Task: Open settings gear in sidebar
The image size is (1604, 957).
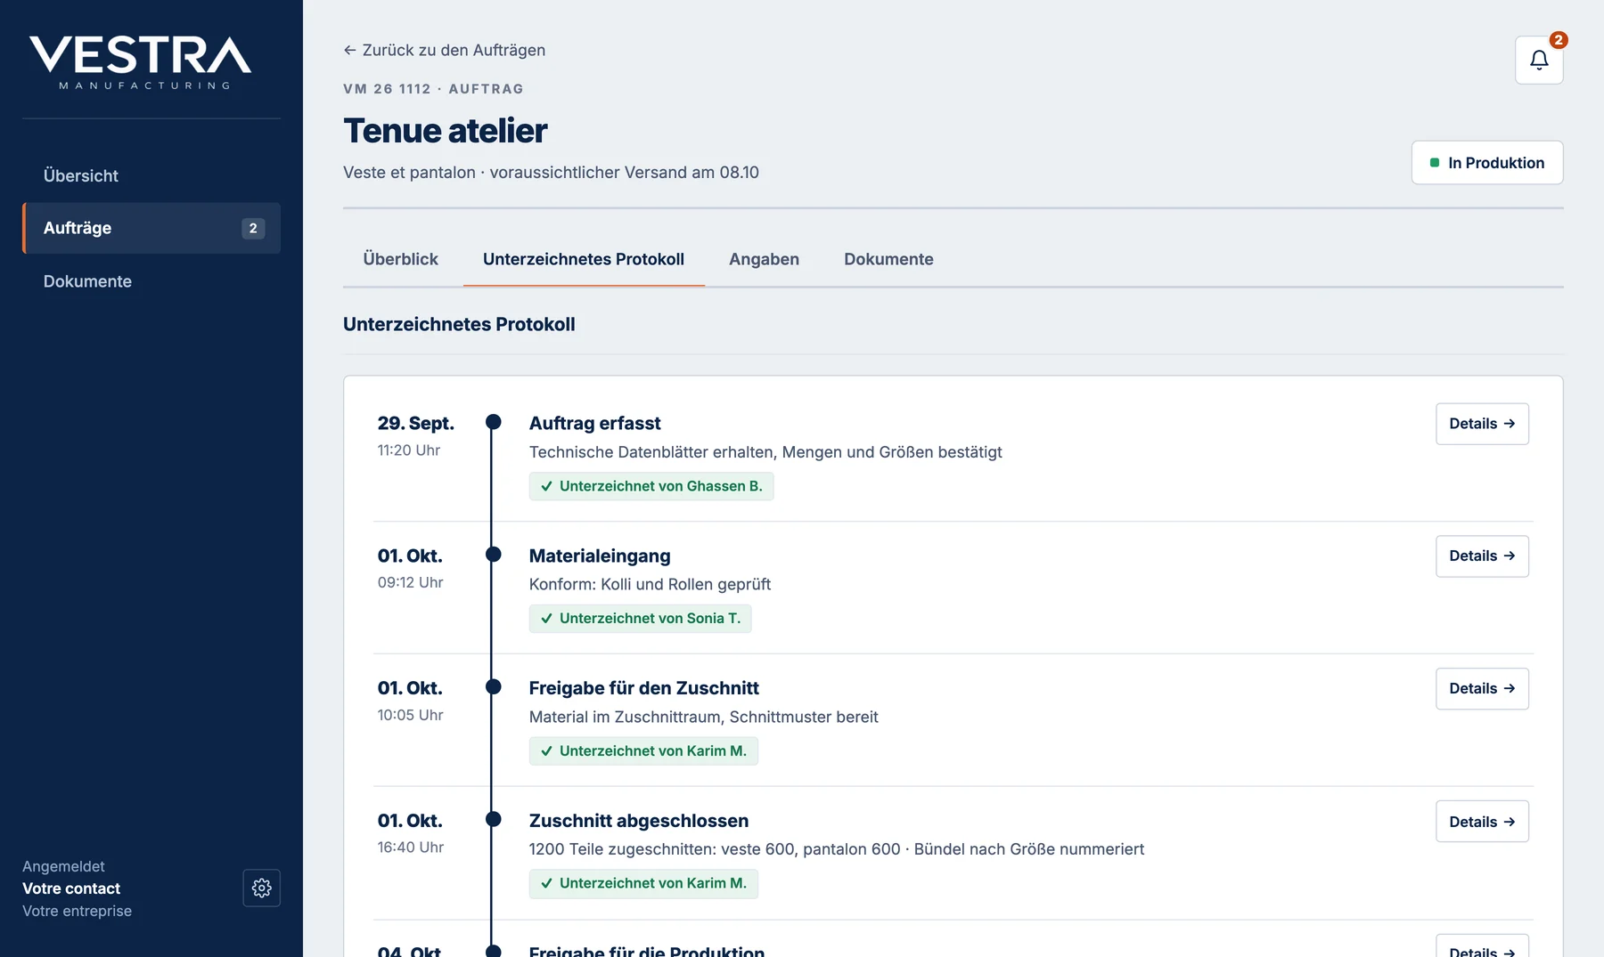Action: (261, 888)
